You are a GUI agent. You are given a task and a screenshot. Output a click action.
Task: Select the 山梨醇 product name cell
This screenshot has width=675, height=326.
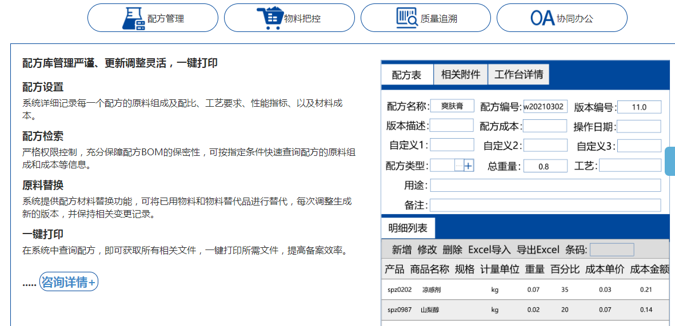click(x=430, y=309)
